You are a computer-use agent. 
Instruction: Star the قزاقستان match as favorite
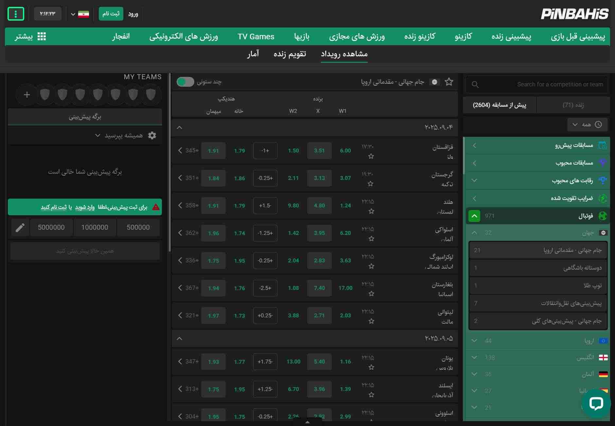[x=371, y=156]
